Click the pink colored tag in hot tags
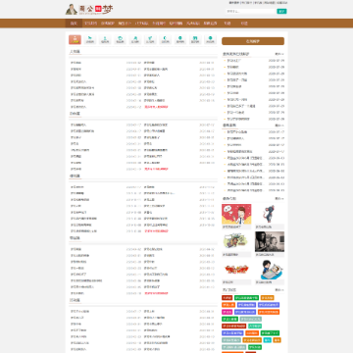 pos(227,312)
